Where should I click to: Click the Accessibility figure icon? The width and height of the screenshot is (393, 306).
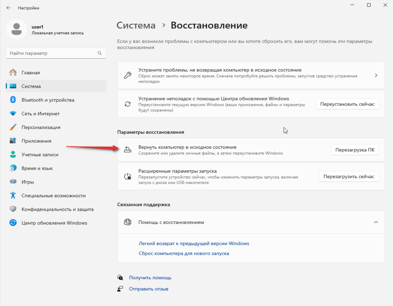pyautogui.click(x=13, y=195)
